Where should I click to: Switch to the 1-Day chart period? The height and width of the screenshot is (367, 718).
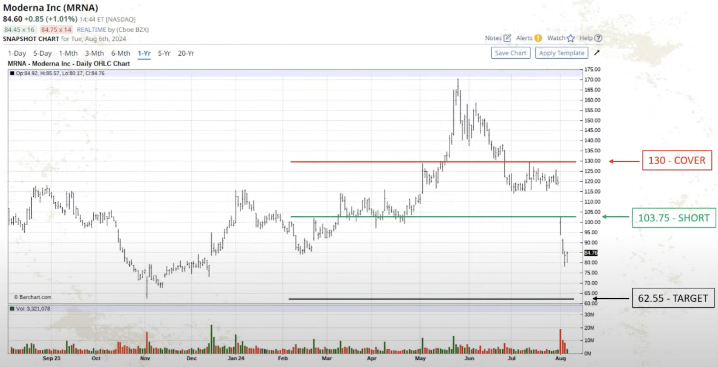tap(17, 53)
